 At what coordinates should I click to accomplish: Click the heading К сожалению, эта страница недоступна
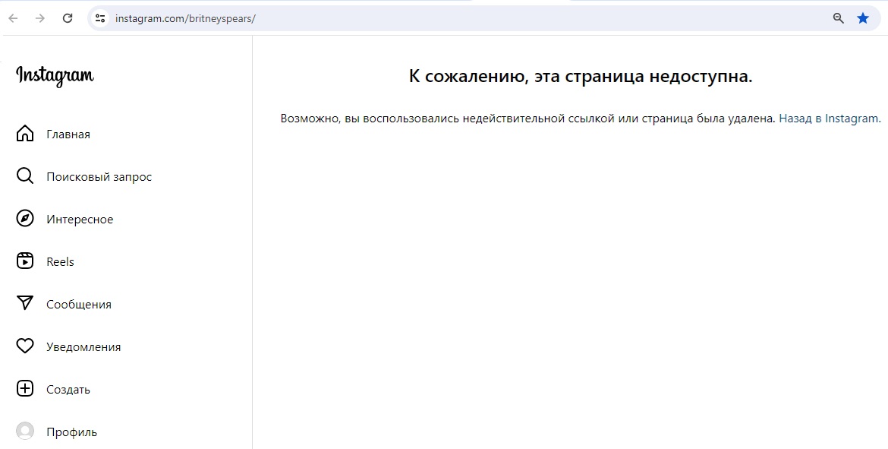coord(581,76)
